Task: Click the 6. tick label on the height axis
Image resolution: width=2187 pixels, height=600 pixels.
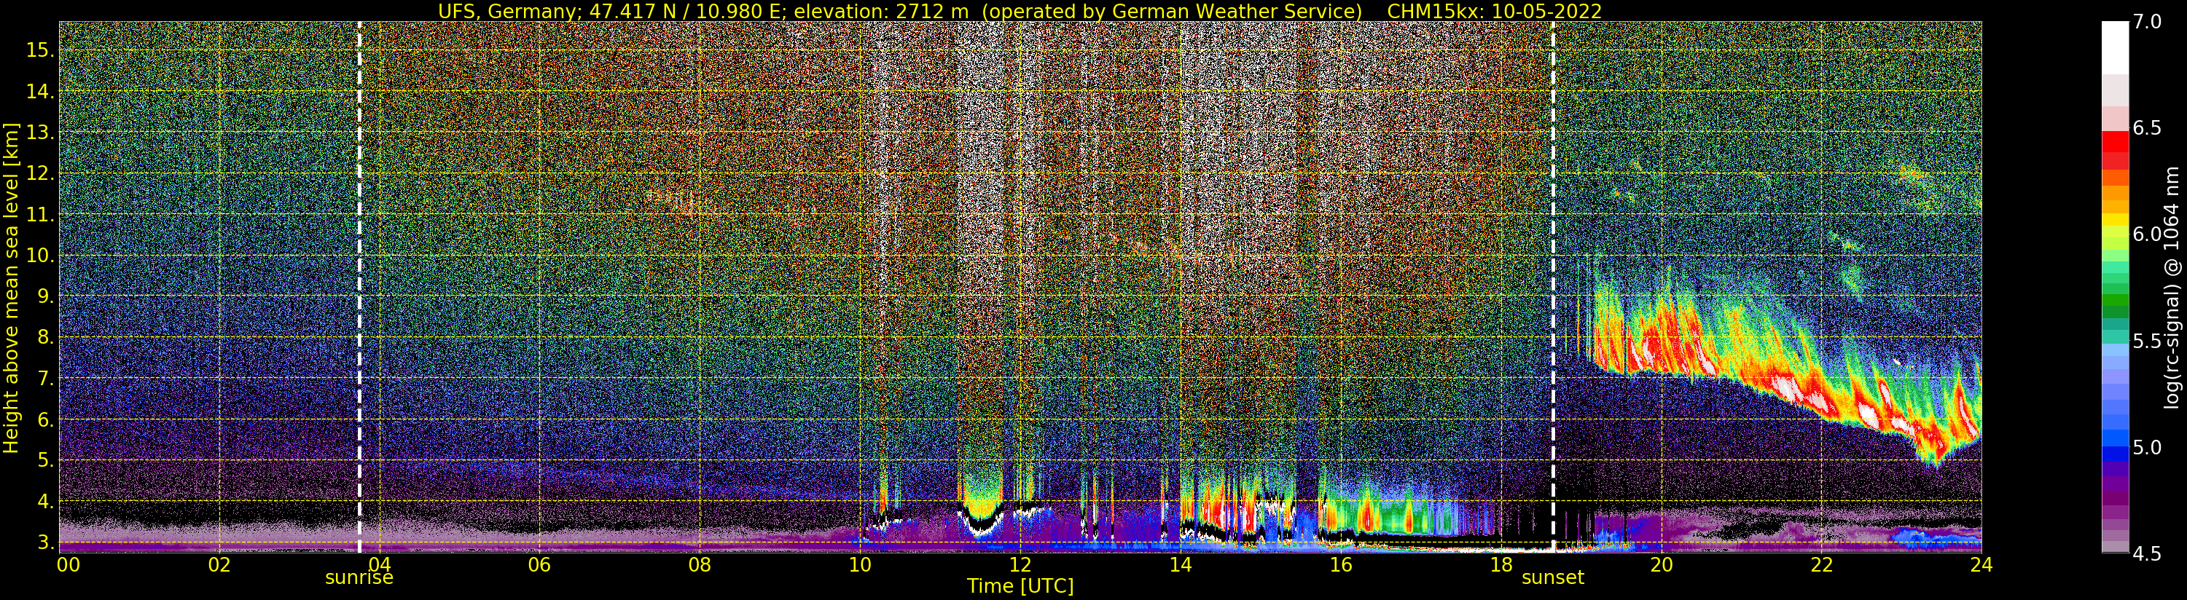Action: pyautogui.click(x=46, y=420)
